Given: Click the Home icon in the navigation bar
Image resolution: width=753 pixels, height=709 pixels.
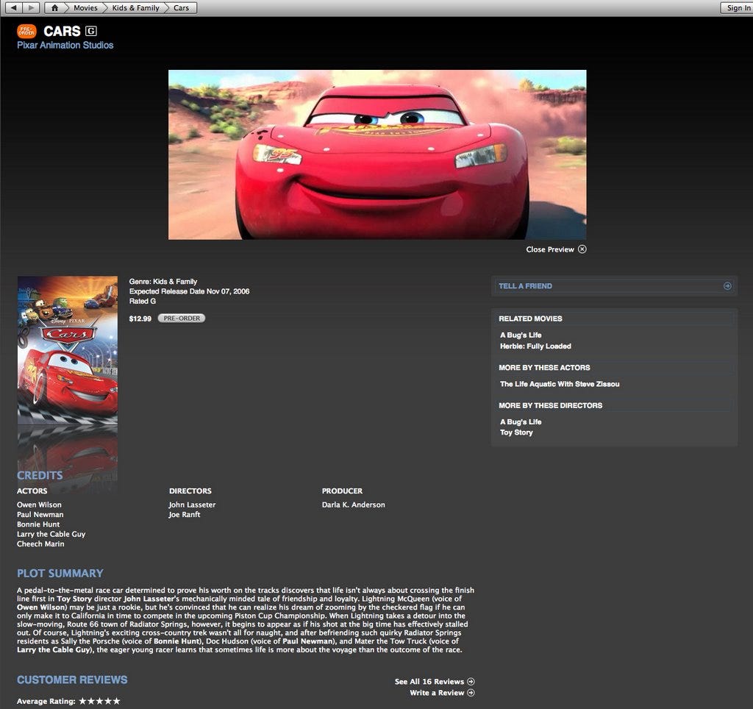Looking at the screenshot, I should click(x=54, y=7).
